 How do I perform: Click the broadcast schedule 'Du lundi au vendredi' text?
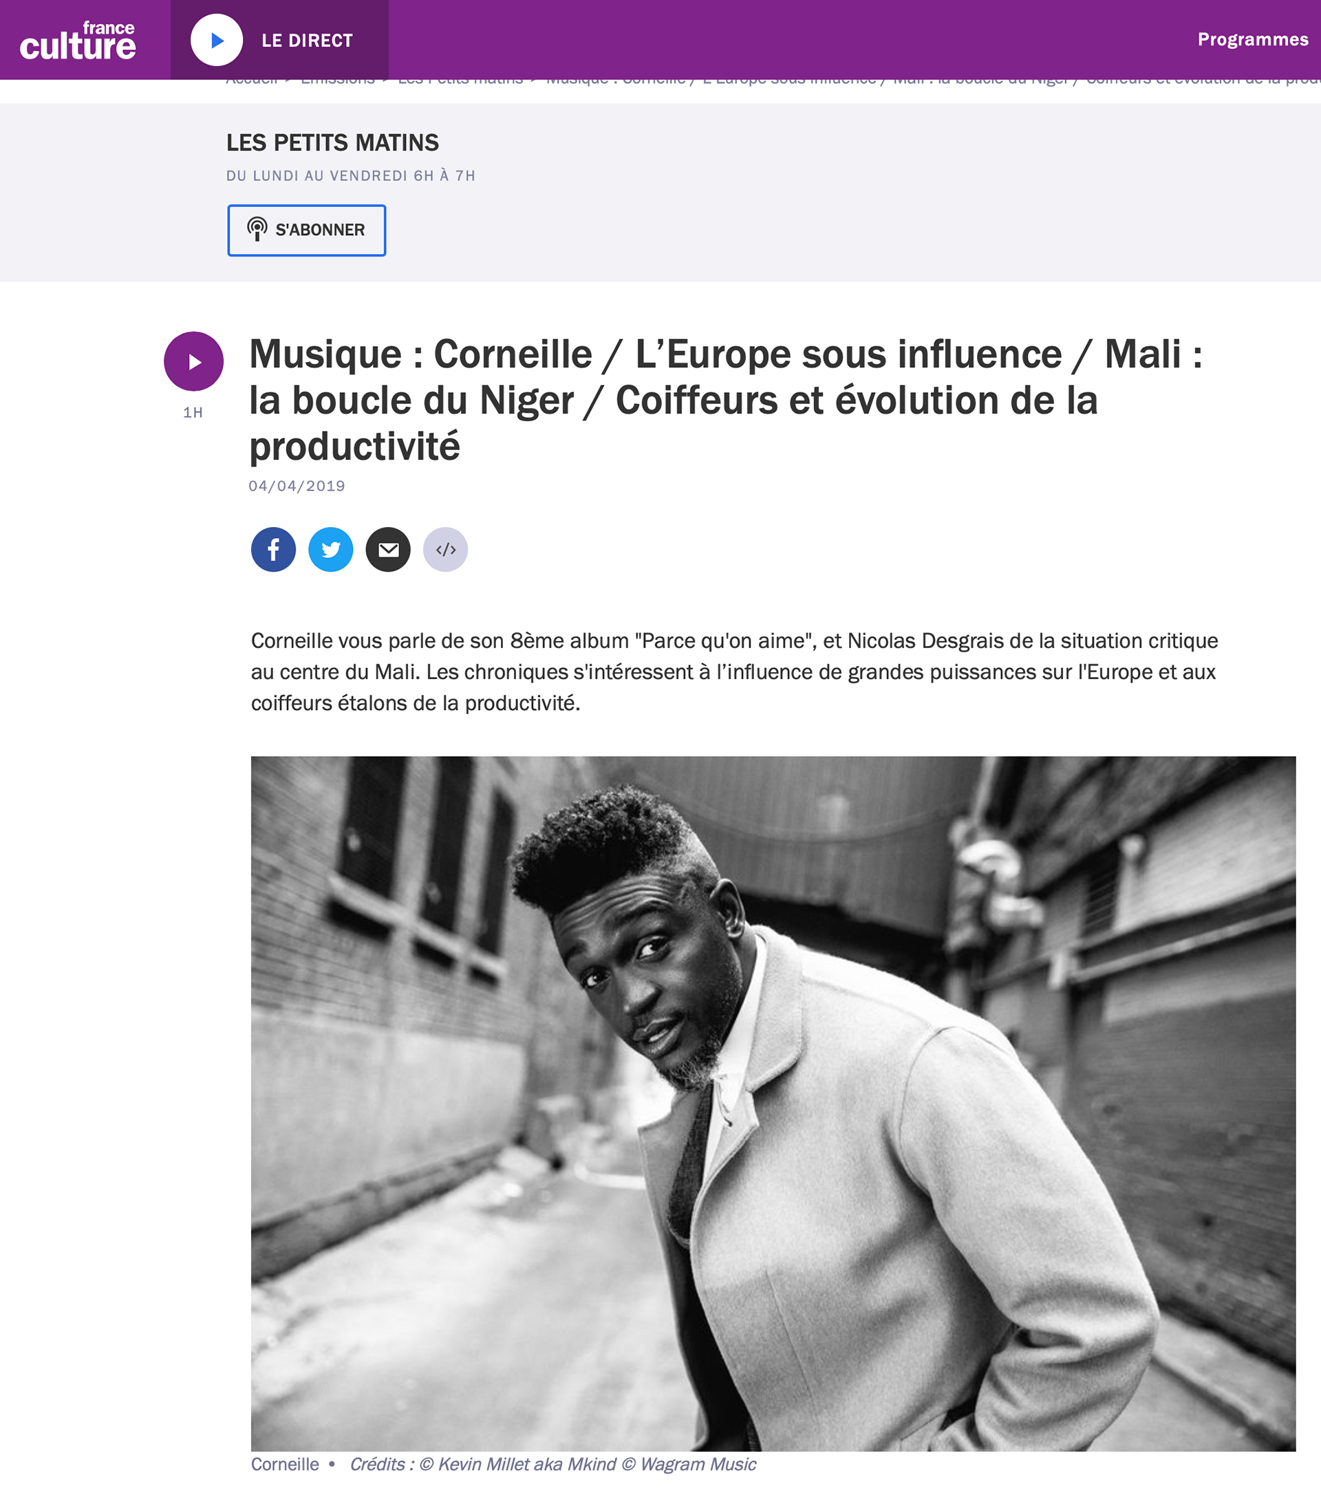tap(350, 176)
